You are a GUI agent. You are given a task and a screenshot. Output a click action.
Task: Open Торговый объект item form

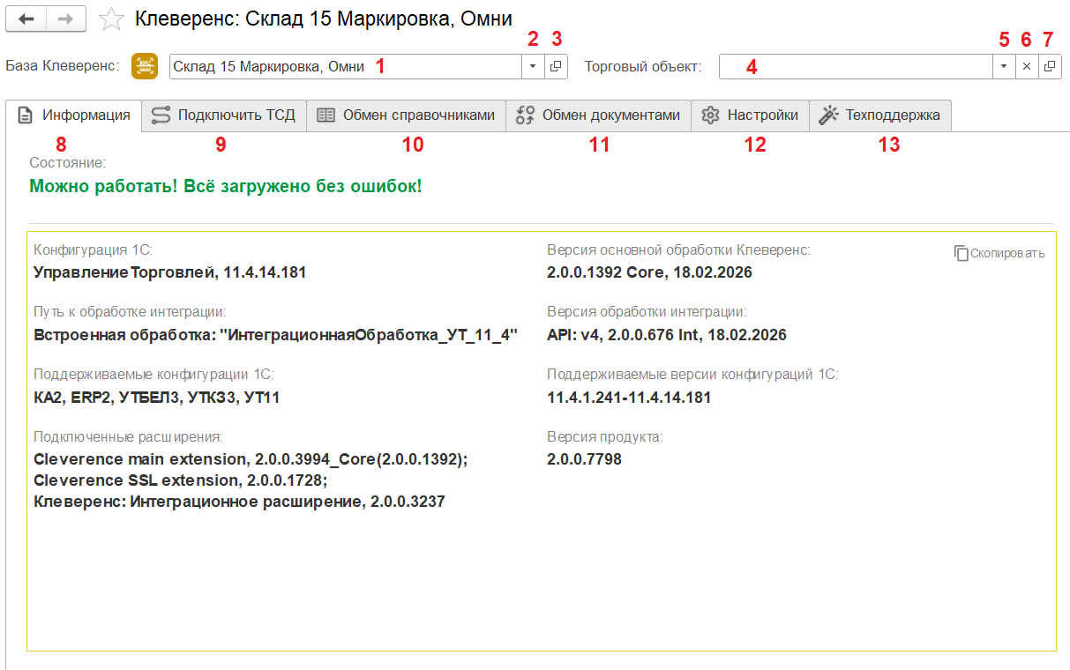pyautogui.click(x=1050, y=66)
